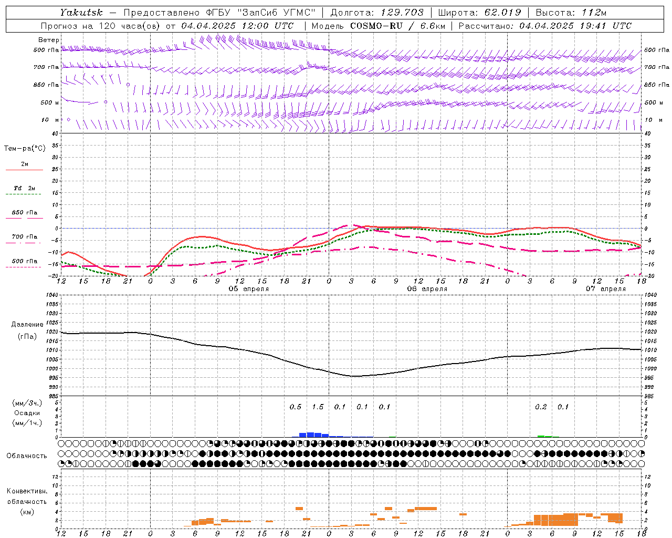Image resolution: width=672 pixels, height=538 pixels.
Task: Select the 'Модель COSMO-RU / 6.6км' label
Action: [378, 26]
